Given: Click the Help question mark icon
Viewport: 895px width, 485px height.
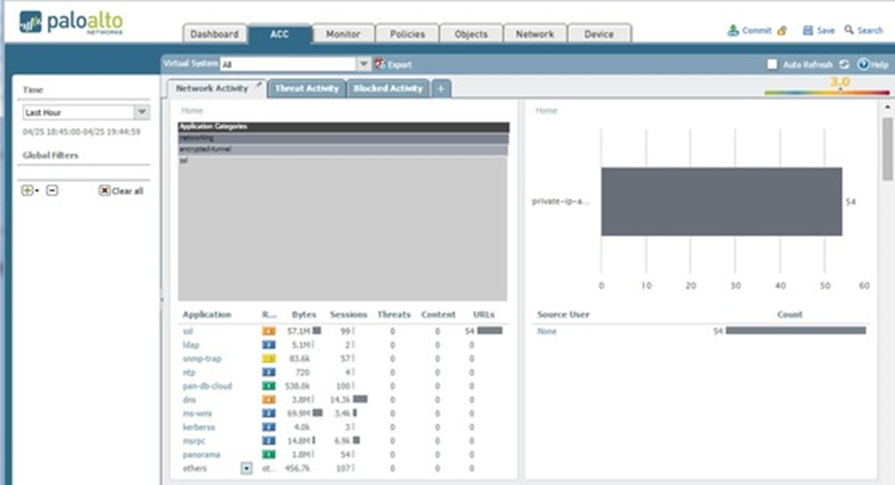Looking at the screenshot, I should [x=863, y=64].
